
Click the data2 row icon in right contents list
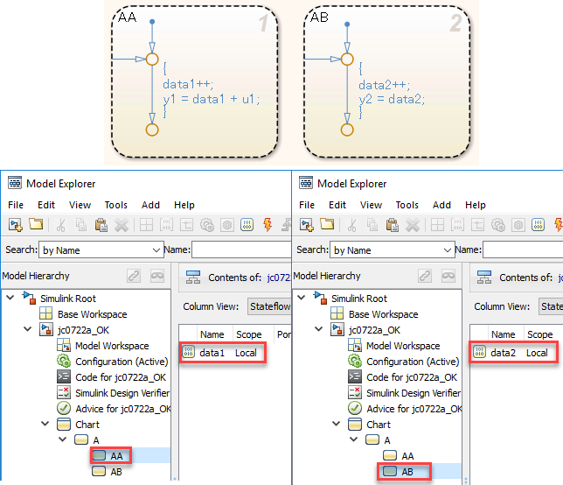coord(480,352)
